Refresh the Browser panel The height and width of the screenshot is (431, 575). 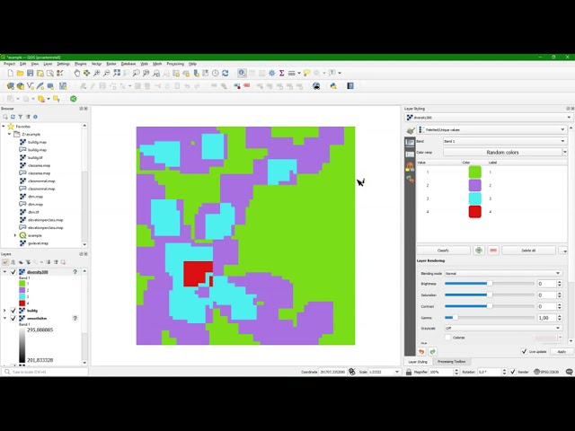point(13,117)
